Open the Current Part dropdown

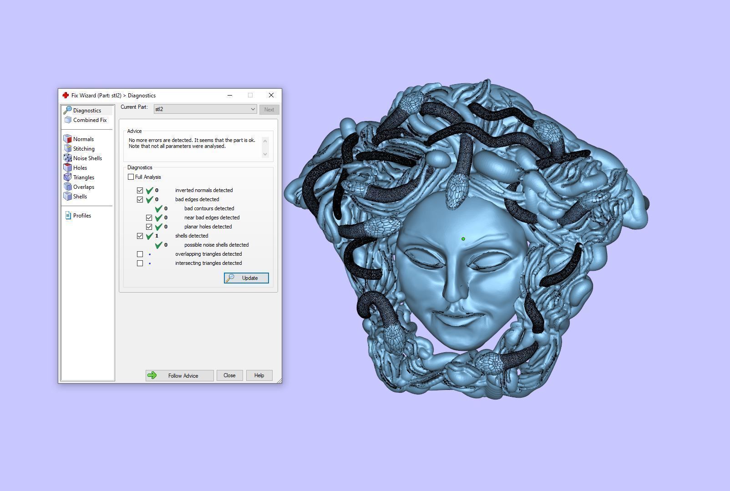205,109
